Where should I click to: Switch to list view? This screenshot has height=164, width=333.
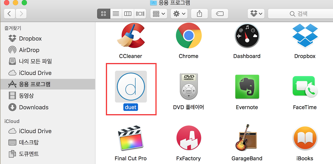click(x=116, y=14)
